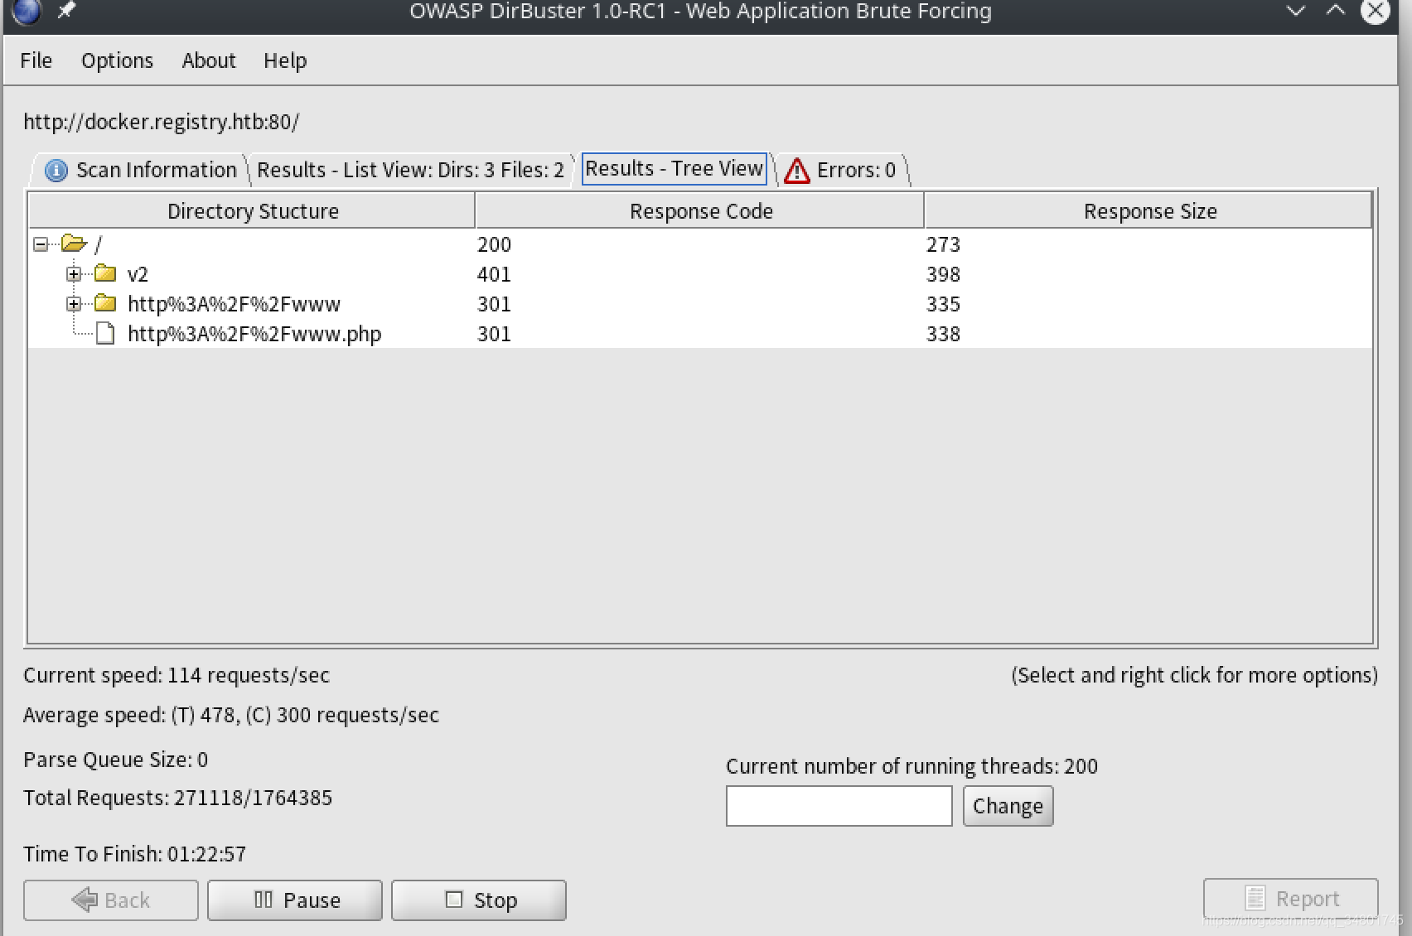
Task: Click the running threads: 200 label
Action: (x=912, y=766)
